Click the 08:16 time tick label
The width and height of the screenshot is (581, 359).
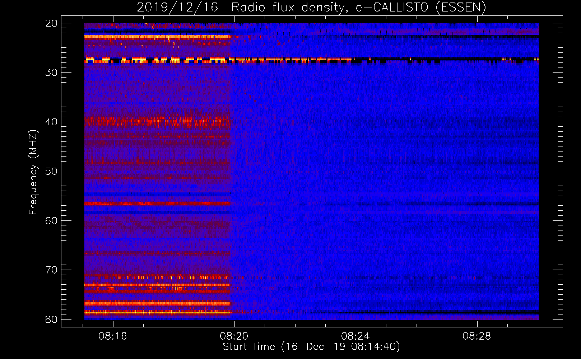pyautogui.click(x=113, y=336)
